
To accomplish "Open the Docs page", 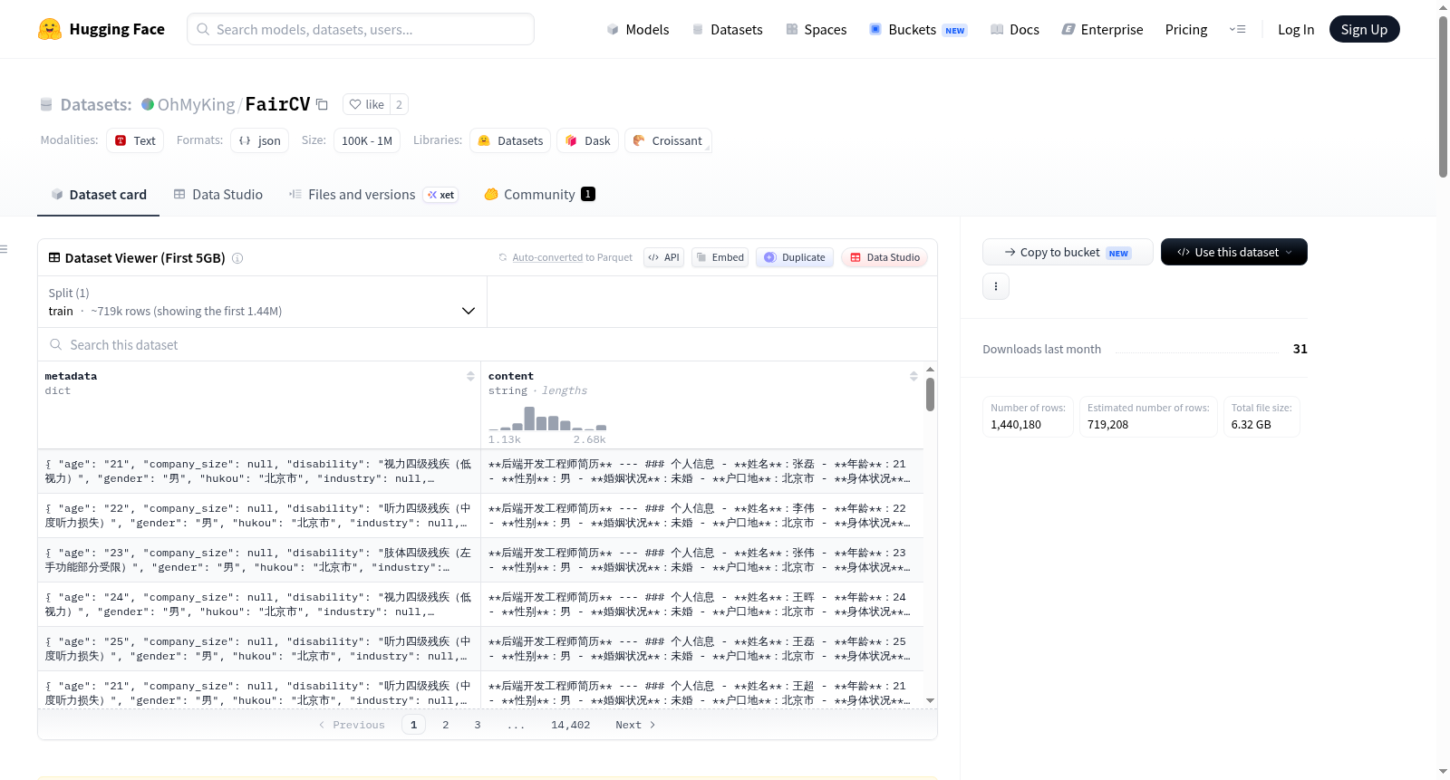I will point(1015,29).
